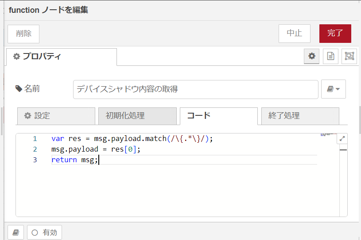Screen dimensions: 361x240
Task: Click line number 1 in the gutter
Action: (x=35, y=139)
